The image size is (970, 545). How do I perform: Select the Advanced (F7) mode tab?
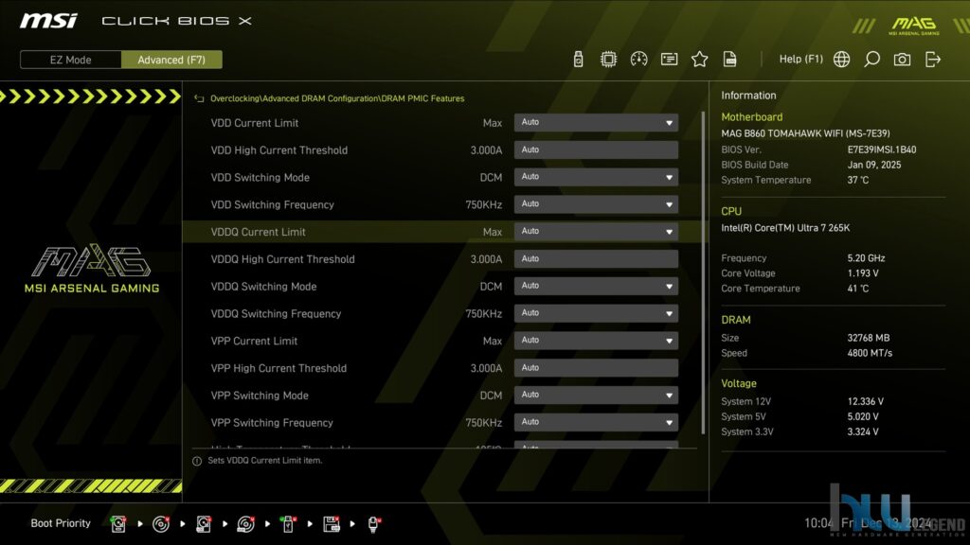[171, 60]
